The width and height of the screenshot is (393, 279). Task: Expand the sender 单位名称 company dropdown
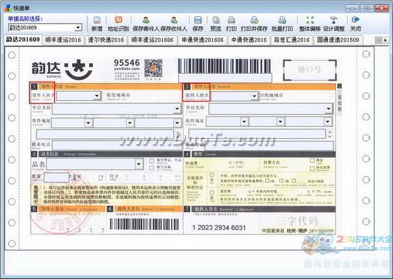pos(178,109)
